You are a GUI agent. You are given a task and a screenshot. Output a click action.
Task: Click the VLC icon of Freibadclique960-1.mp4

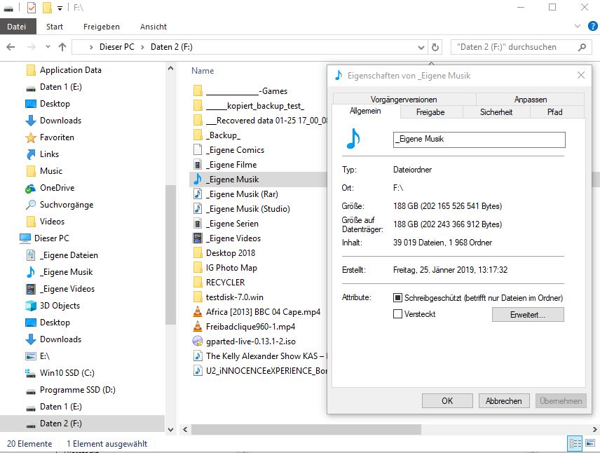coord(198,327)
